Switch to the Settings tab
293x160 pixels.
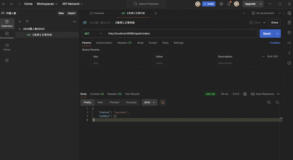(179, 43)
